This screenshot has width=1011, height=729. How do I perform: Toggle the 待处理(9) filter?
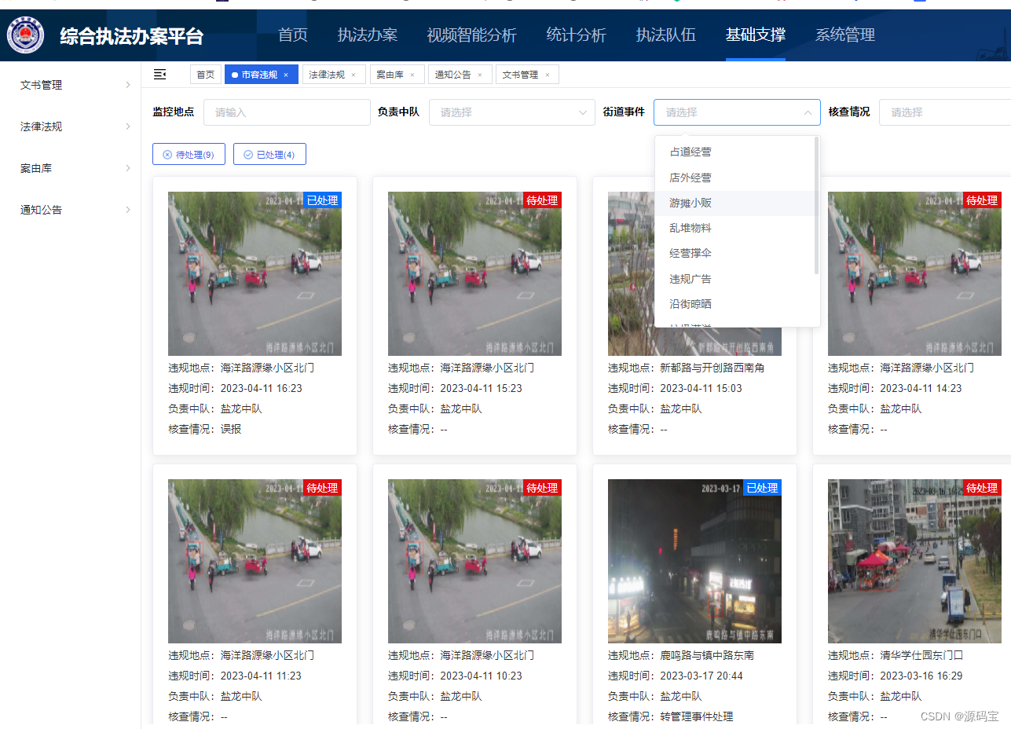[x=189, y=154]
